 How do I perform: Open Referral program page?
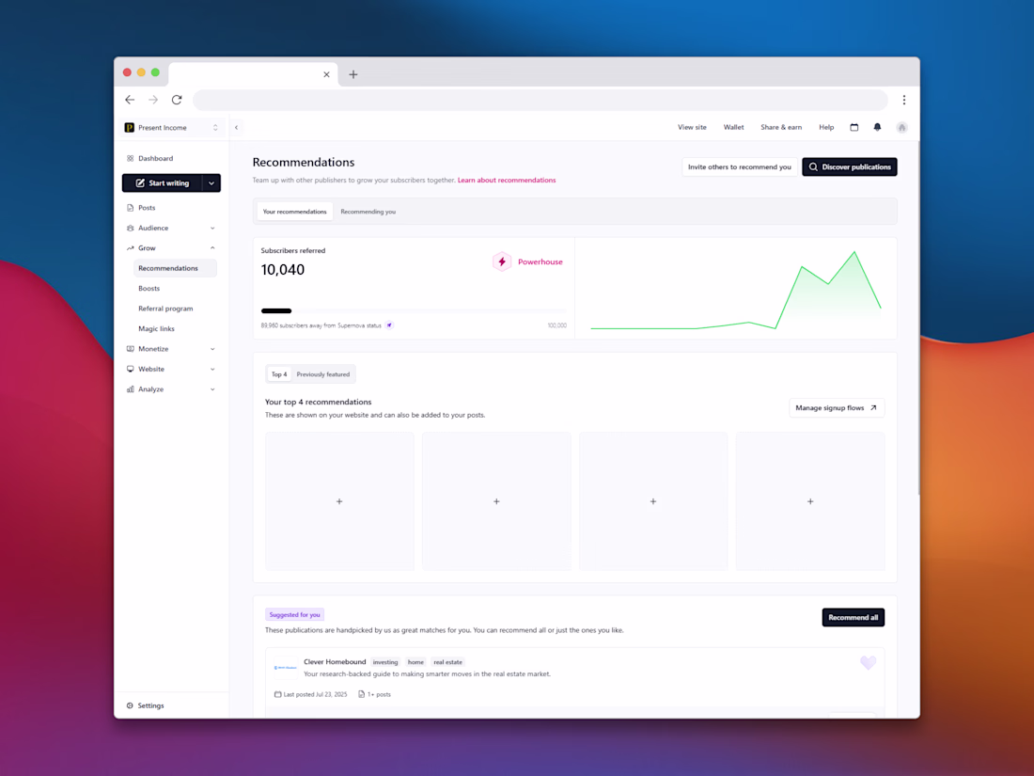165,309
